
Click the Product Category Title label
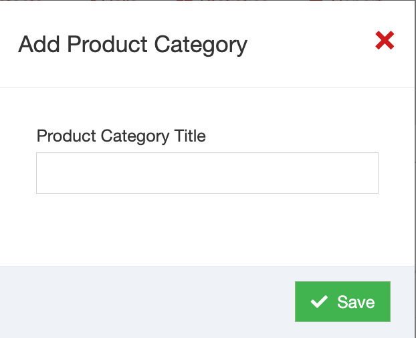(x=121, y=136)
